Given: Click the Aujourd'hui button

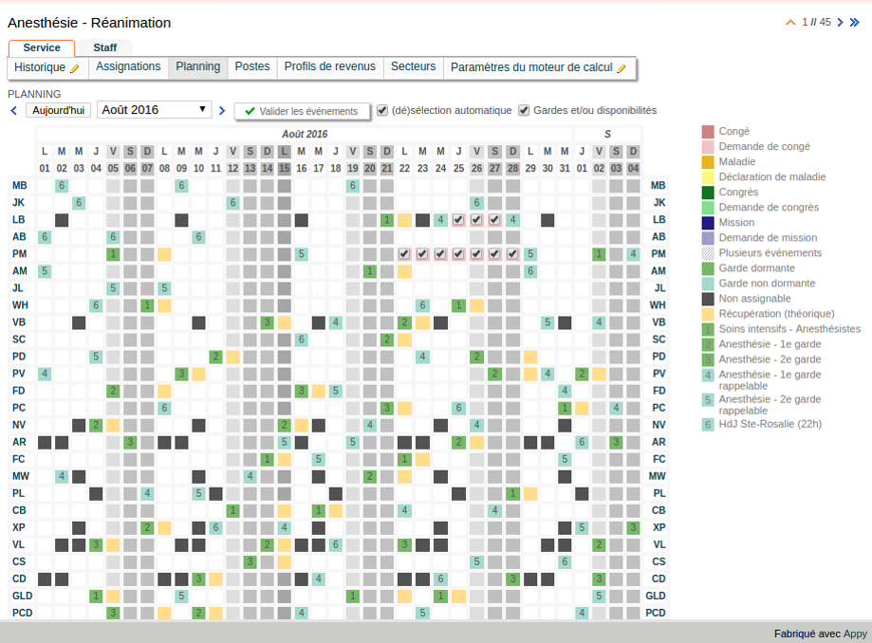Looking at the screenshot, I should click(x=59, y=110).
